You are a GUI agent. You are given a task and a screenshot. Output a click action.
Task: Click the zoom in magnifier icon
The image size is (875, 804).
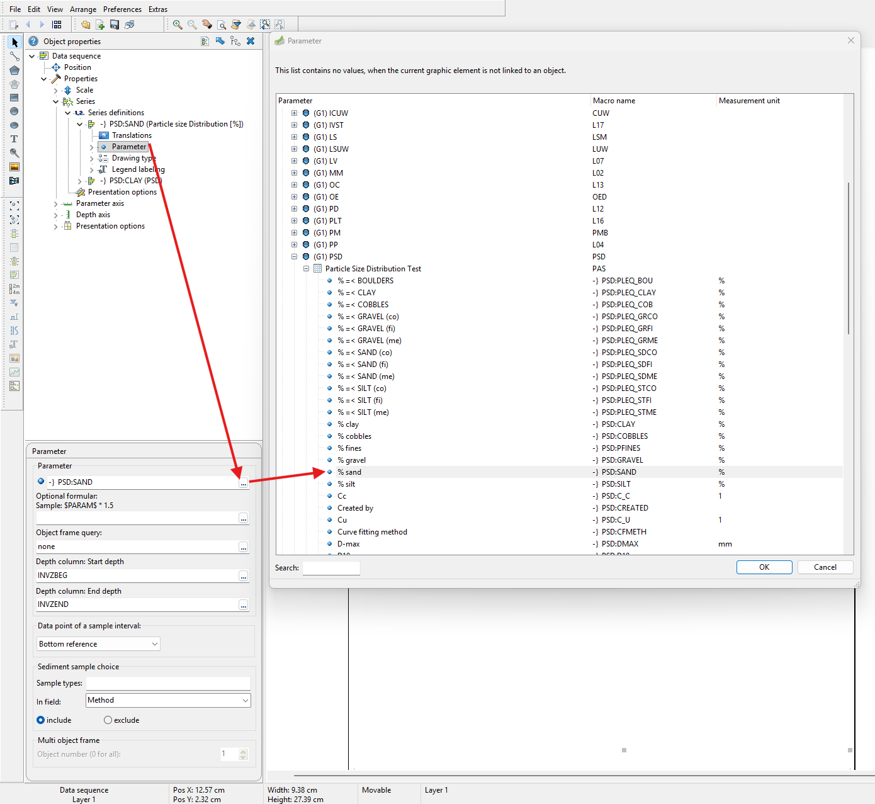pyautogui.click(x=178, y=25)
